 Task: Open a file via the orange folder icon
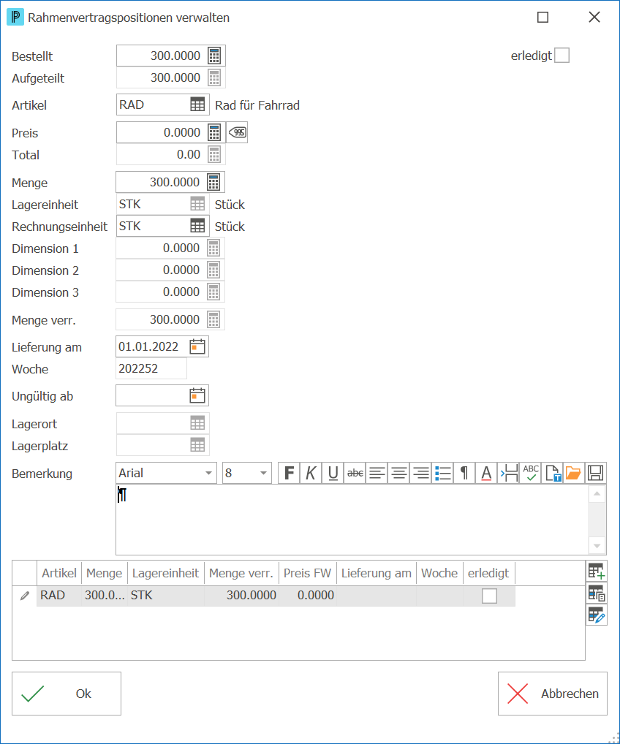click(573, 473)
